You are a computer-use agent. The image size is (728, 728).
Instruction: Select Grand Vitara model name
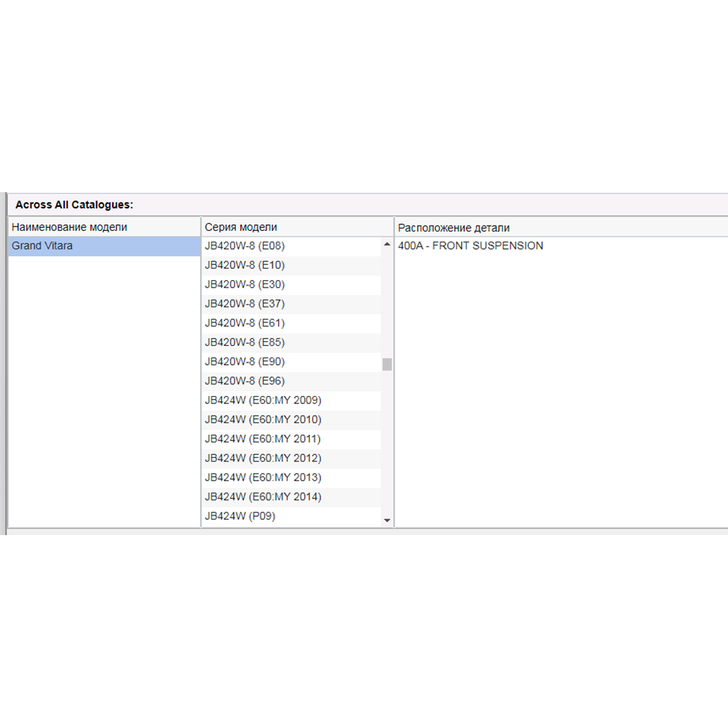click(42, 246)
